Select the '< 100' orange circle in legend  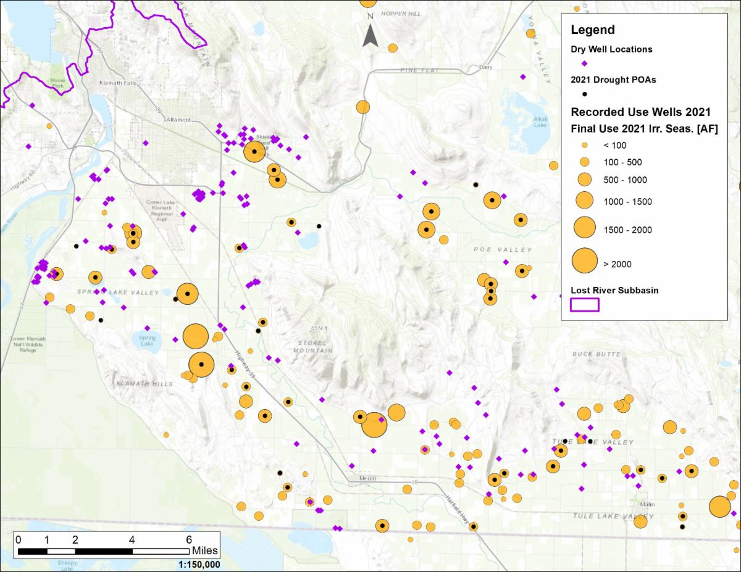click(584, 146)
